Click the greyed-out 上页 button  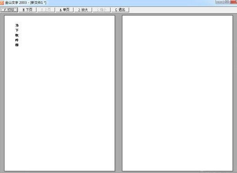coord(46,10)
